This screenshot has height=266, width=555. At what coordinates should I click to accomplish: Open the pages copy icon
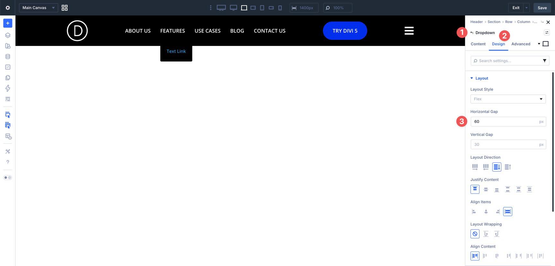(x=8, y=78)
